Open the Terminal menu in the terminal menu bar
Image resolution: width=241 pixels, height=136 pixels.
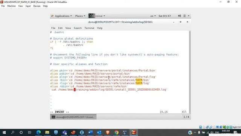89,28
